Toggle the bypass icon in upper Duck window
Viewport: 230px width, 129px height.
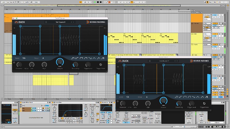tap(14, 62)
